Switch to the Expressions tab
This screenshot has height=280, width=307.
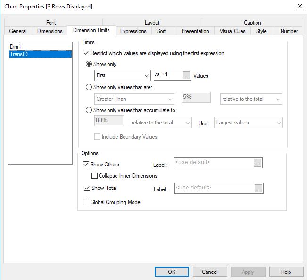click(x=133, y=31)
